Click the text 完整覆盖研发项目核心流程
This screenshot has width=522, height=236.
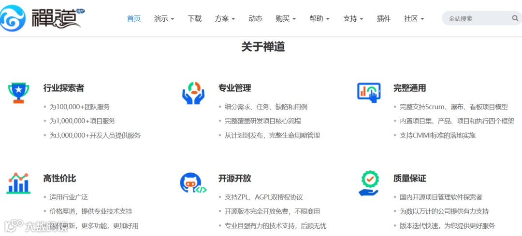point(262,121)
